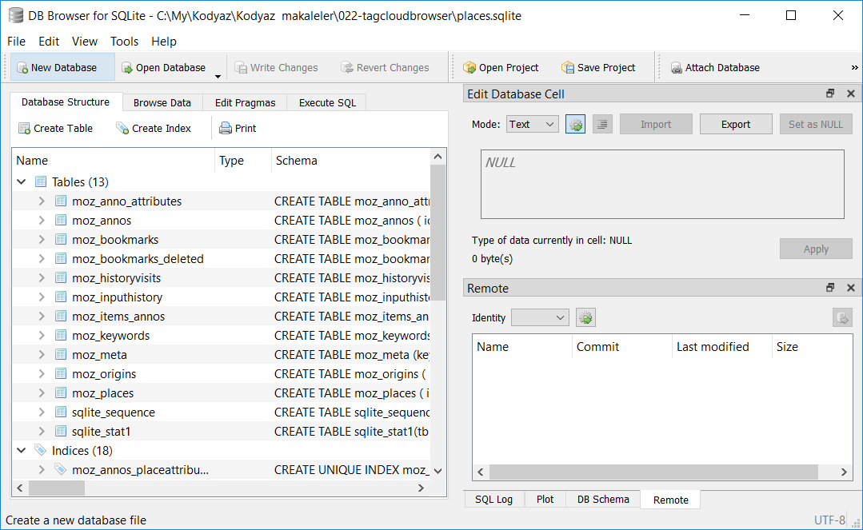863x530 pixels.
Task: Close the Edit Database Cell panel
Action: pos(851,94)
